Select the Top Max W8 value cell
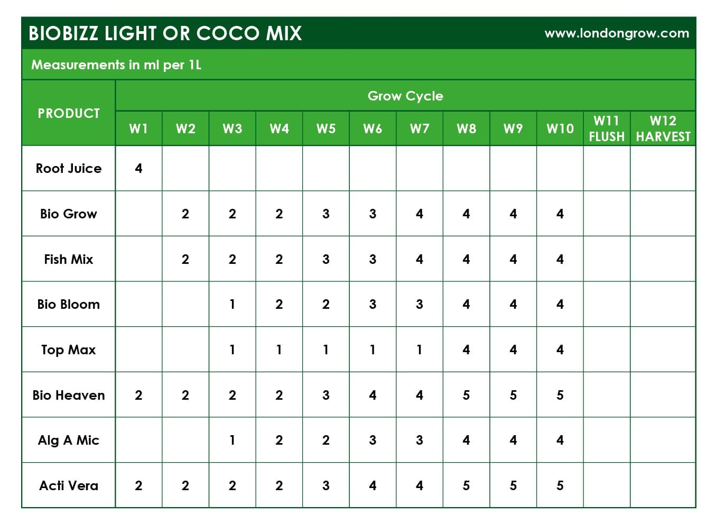The height and width of the screenshot is (524, 716). point(466,350)
